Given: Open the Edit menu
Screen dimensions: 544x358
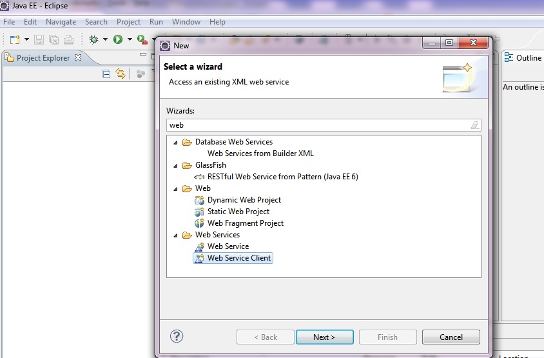Looking at the screenshot, I should click(x=30, y=22).
